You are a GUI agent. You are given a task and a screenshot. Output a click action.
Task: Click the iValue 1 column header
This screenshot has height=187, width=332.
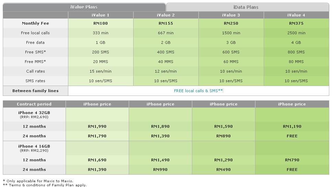(101, 15)
